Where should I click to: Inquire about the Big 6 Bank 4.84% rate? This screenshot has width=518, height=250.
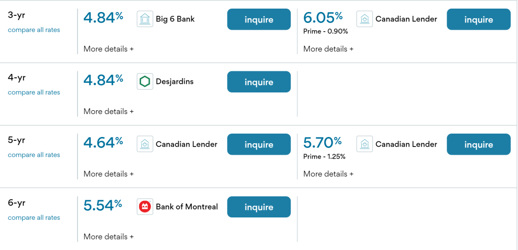tap(259, 20)
